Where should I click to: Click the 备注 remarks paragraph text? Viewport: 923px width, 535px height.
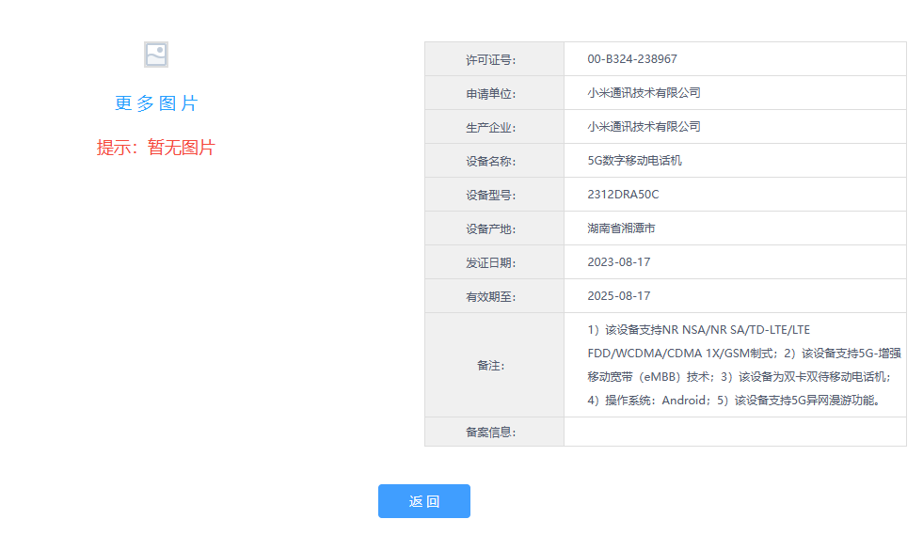point(734,365)
